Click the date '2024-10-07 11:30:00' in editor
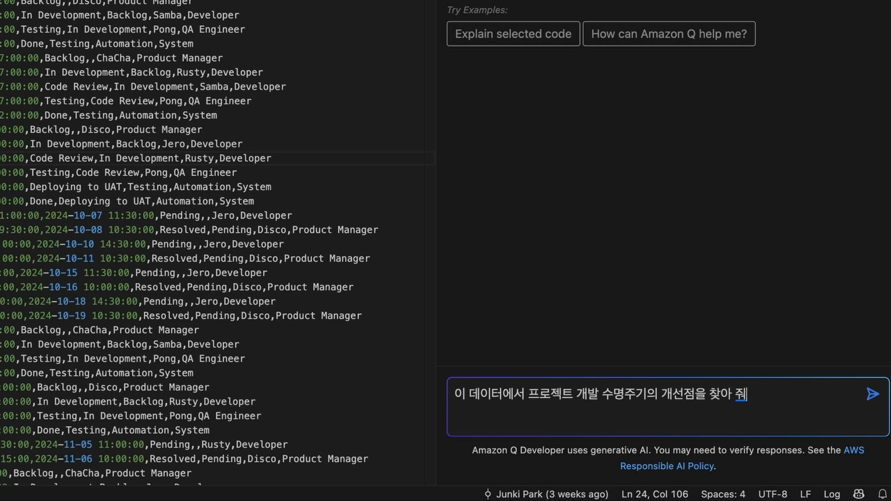Screen dimensions: 891x501 99,216
